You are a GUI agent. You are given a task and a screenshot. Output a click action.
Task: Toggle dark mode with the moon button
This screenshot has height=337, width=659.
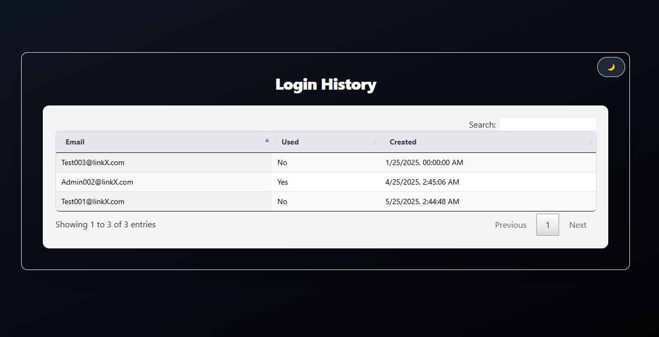[x=611, y=67]
